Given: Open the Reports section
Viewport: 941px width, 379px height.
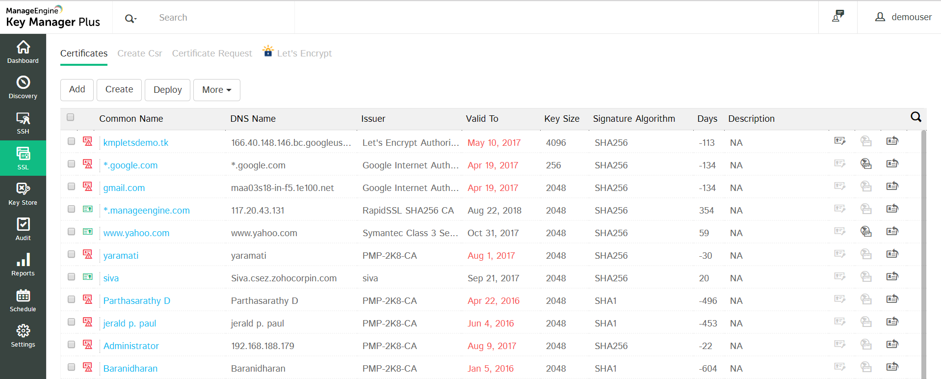Looking at the screenshot, I should tap(23, 265).
